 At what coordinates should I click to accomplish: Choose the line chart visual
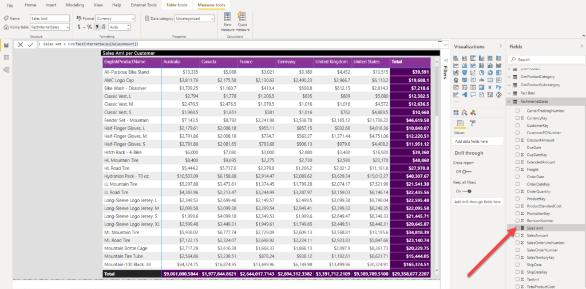456,65
